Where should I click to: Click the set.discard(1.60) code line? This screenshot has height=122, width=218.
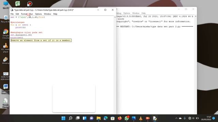pos(21,35)
